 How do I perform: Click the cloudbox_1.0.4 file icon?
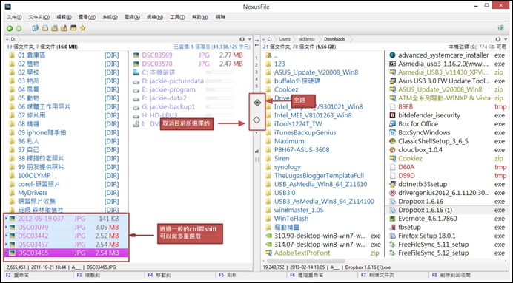393,150
